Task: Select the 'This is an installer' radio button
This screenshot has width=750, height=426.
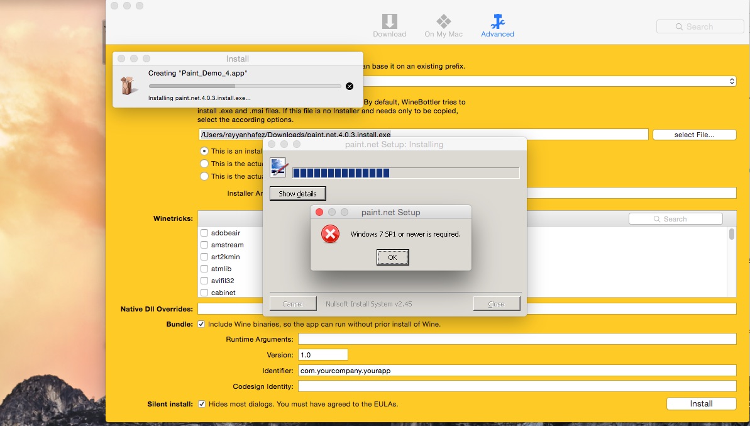Action: (204, 151)
